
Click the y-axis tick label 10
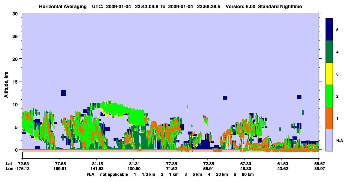16,104
